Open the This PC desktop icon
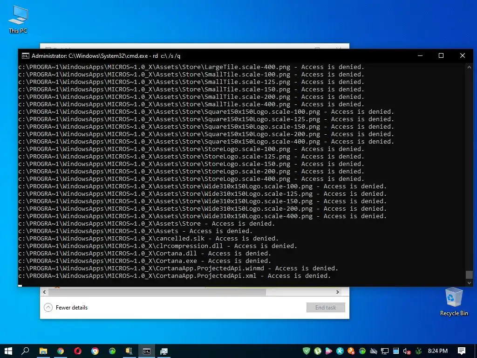477x358 pixels. point(18,20)
